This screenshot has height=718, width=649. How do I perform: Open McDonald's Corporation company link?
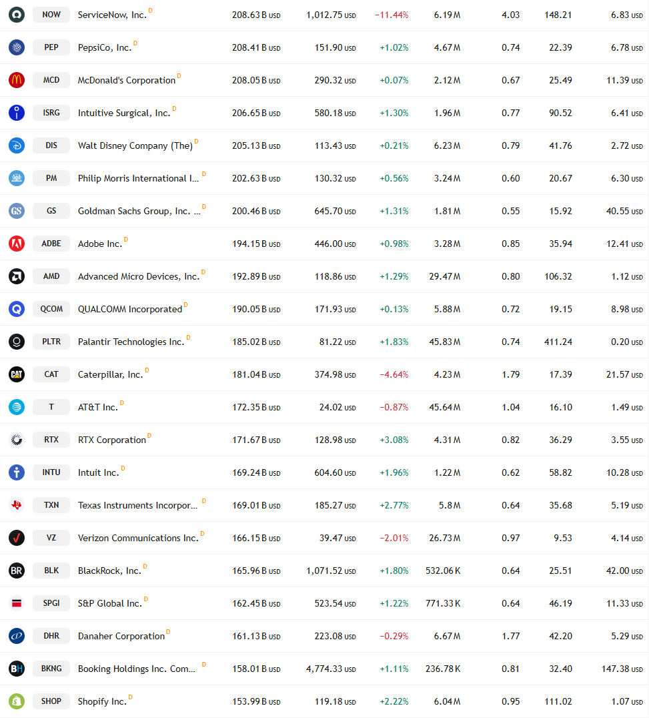(x=126, y=80)
